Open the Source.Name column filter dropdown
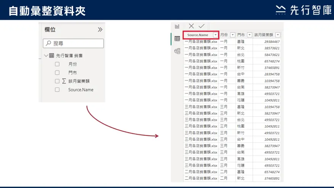334x188 pixels. 215,35
